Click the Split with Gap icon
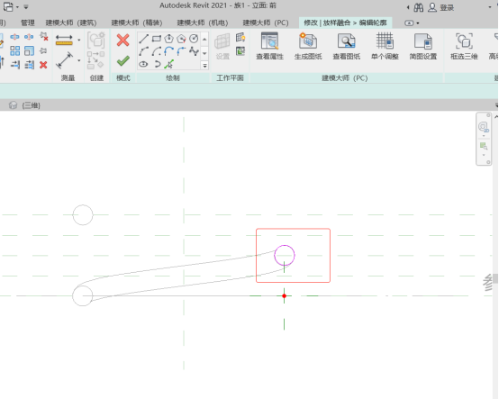The height and width of the screenshot is (399, 499). click(x=29, y=37)
